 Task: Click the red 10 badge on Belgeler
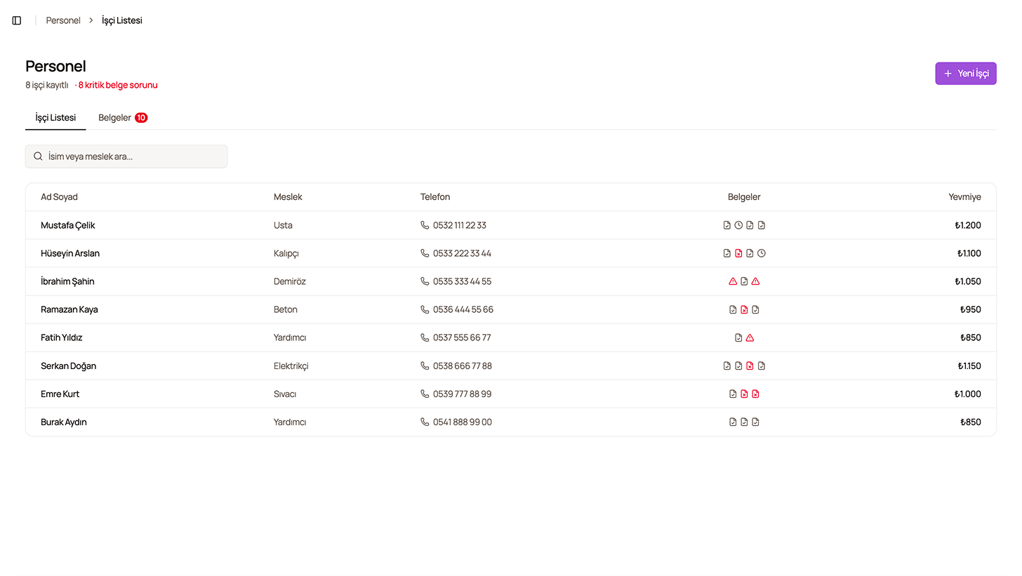[141, 118]
